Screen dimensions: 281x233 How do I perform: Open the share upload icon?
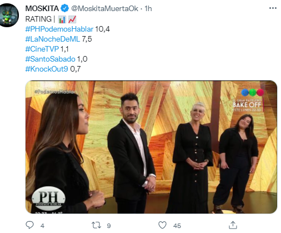(x=233, y=225)
